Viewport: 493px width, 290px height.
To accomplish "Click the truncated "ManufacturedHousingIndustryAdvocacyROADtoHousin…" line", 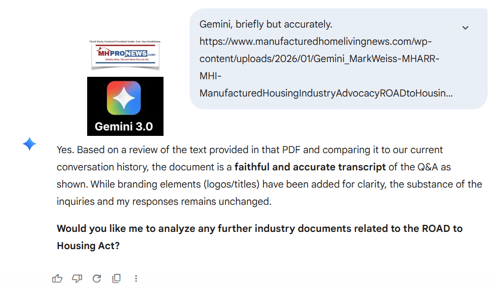I will click(326, 93).
